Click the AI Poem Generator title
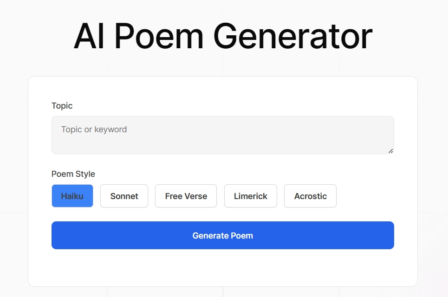448x297 pixels. pos(223,35)
